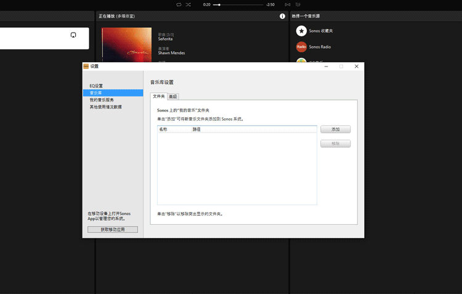This screenshot has height=294, width=462.
Task: Toggle crossfade icon in the playback bar
Action: pyautogui.click(x=287, y=4)
